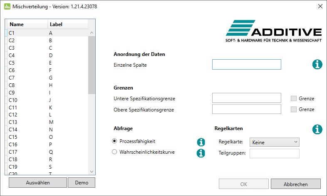Click the ADDITIVE logo
This screenshot has width=327, height=196.
pyautogui.click(x=274, y=31)
